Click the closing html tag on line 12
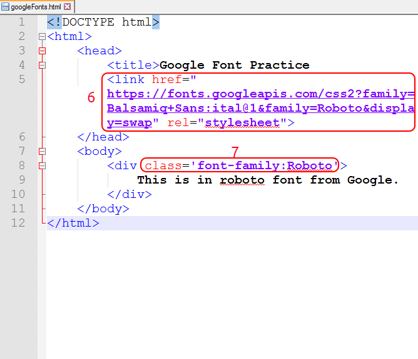This screenshot has width=418, height=359. coord(73,223)
